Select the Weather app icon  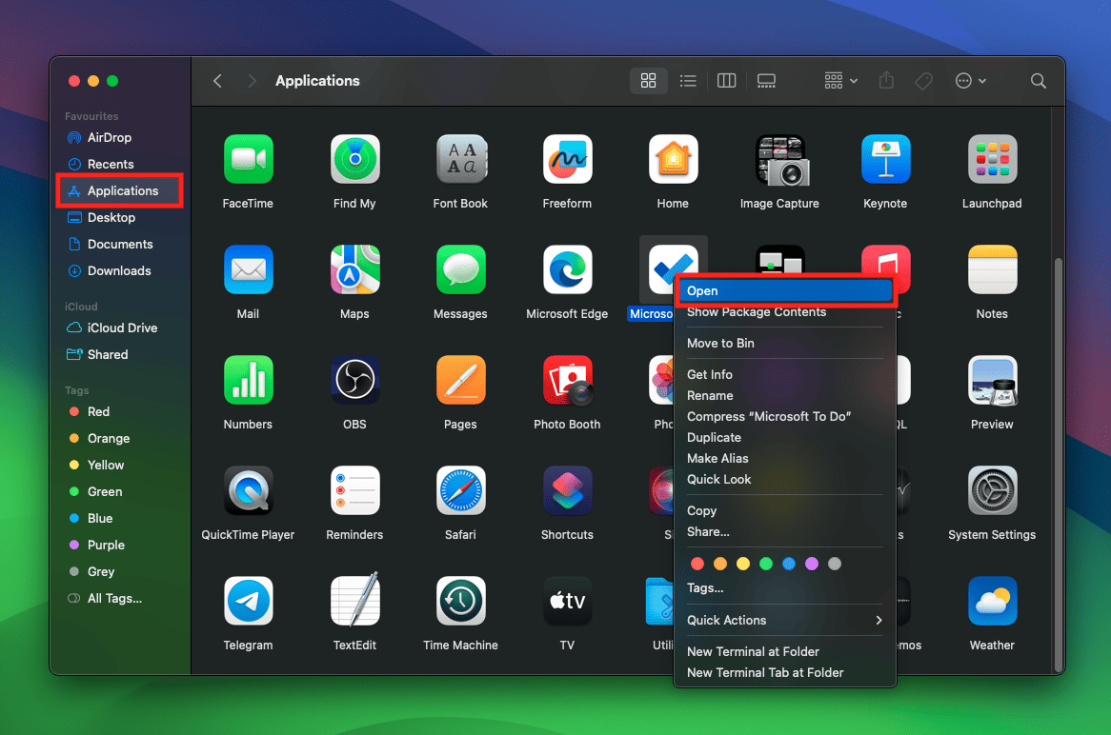(x=992, y=601)
